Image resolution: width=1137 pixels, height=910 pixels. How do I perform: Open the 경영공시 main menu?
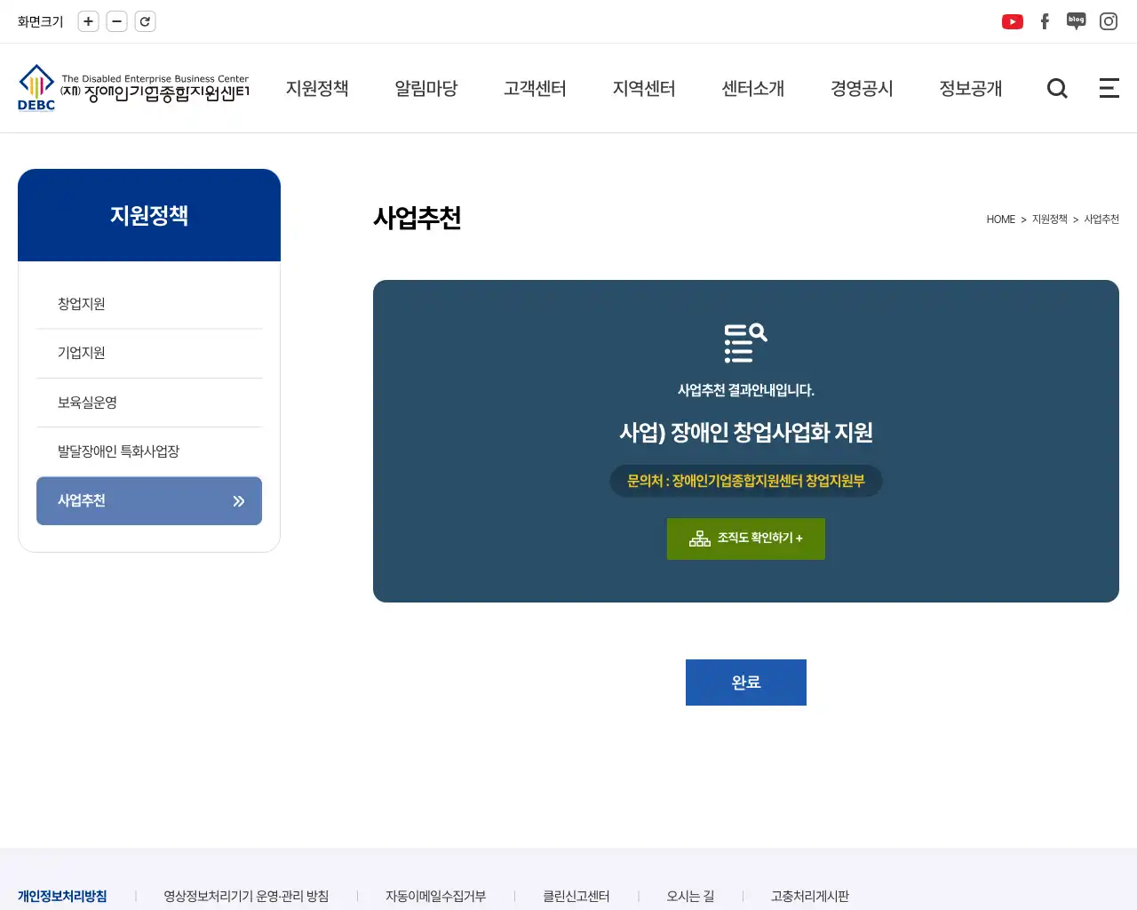862,88
